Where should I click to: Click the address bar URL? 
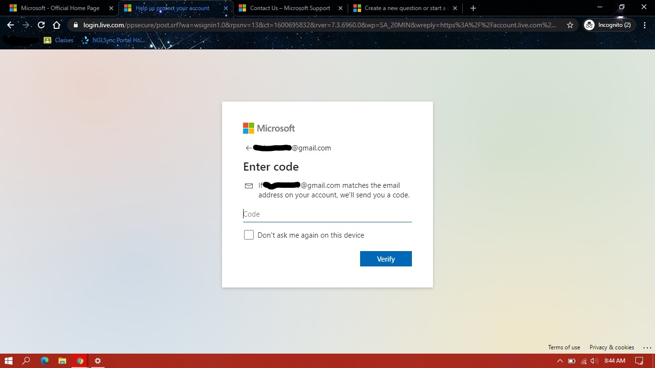320,25
